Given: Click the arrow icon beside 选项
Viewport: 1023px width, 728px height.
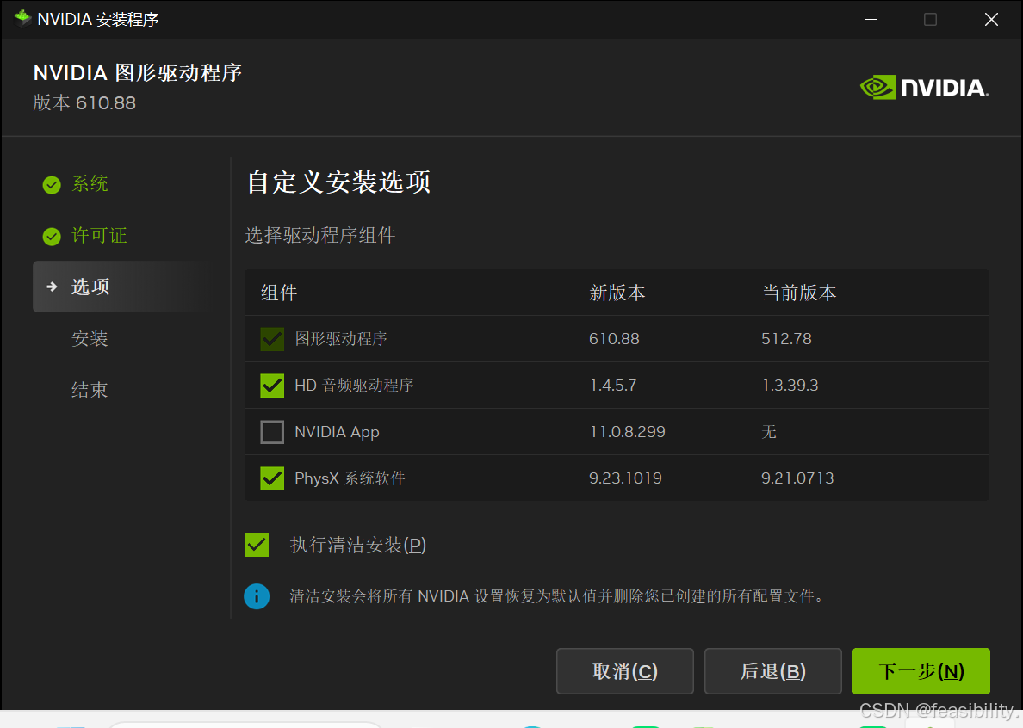Looking at the screenshot, I should [53, 287].
